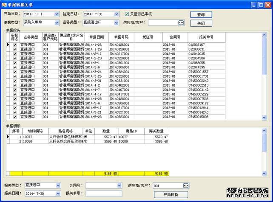
Task: Expand the 单据类型 document type dropdown
Action: tap(57, 22)
